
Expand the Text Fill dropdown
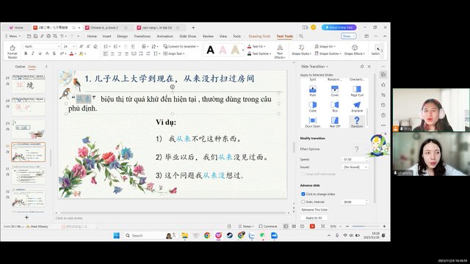(x=264, y=46)
